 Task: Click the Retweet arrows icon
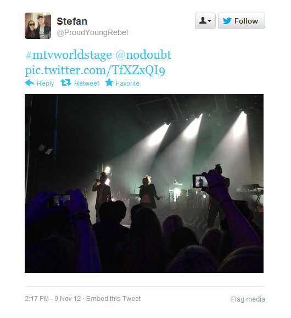tap(66, 82)
